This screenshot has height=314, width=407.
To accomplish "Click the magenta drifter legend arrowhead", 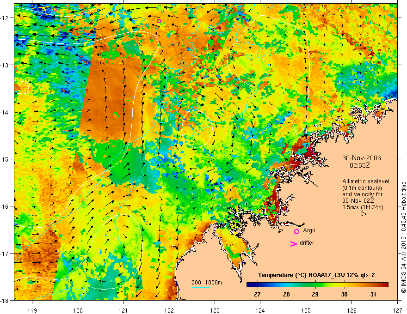I will tap(293, 243).
